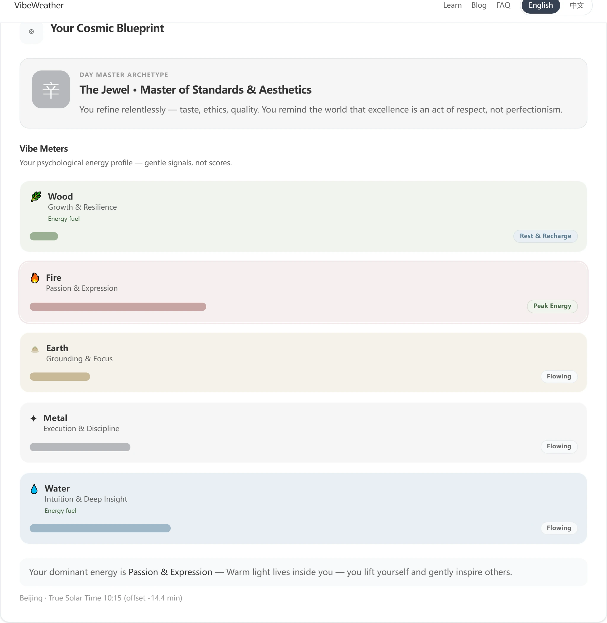This screenshot has width=607, height=623.
Task: Click the Water droplet icon
Action: [x=34, y=489]
